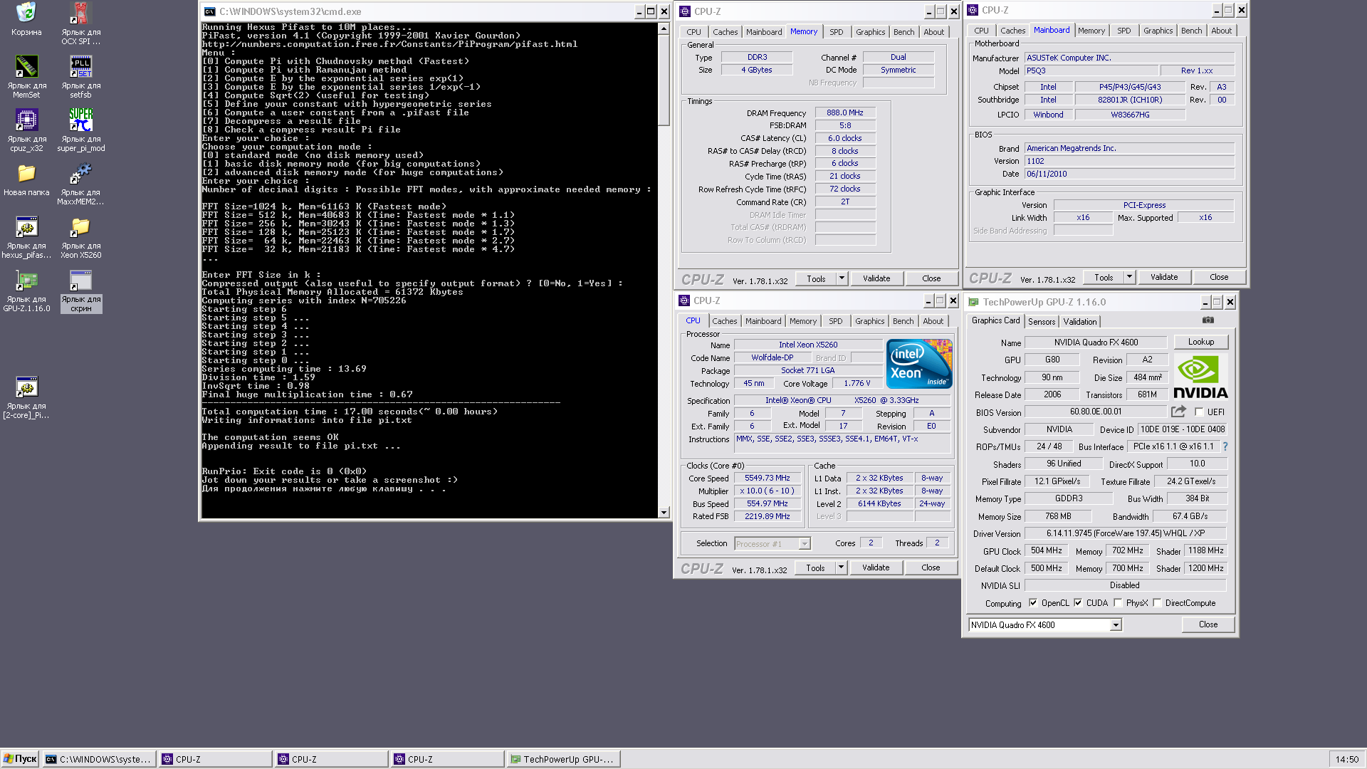Click DRAM Frequency value 888.0 MHz
The image size is (1367, 769).
point(844,113)
